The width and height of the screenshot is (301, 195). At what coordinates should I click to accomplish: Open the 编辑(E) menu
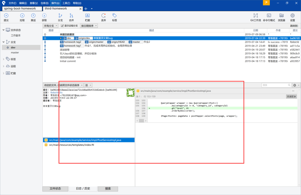pyautogui.click(x=23, y=3)
